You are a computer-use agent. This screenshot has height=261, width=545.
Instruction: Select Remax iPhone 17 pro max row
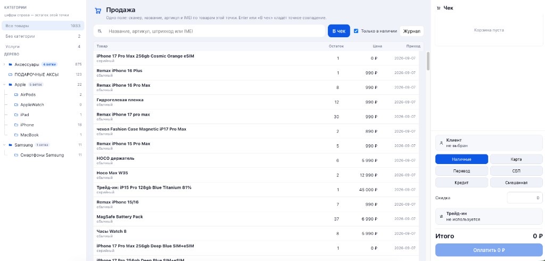(x=256, y=117)
